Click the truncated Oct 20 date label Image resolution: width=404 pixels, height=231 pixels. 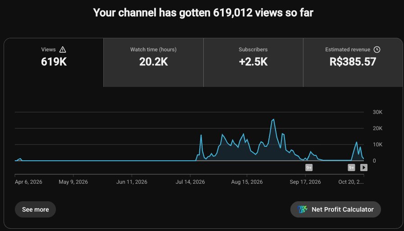pos(351,182)
